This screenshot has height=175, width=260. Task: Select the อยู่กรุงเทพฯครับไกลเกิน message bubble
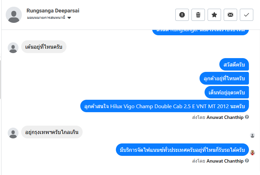click(52, 132)
